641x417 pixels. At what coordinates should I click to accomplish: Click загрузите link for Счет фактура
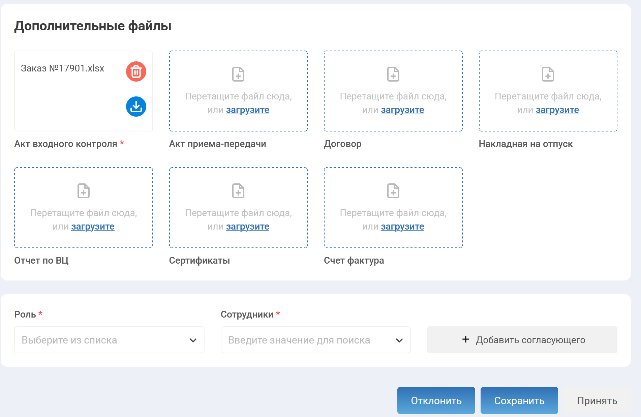coord(402,227)
